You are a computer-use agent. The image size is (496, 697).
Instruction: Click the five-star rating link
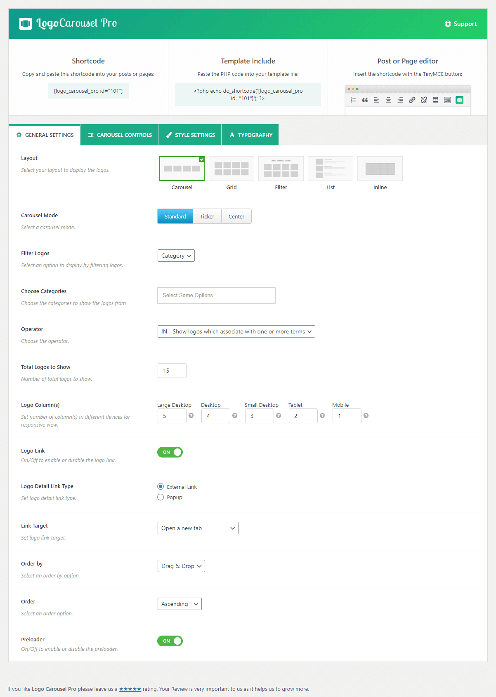[x=130, y=689]
